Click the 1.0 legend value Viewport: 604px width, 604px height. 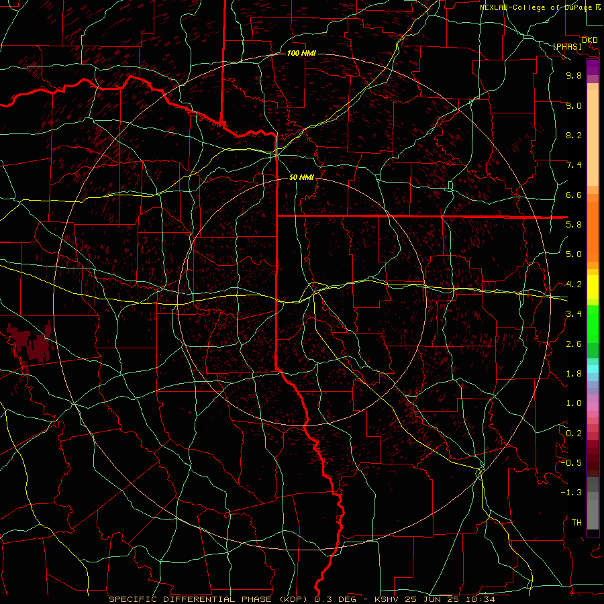(x=574, y=403)
